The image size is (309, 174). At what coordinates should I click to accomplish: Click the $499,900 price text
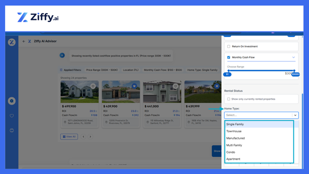[69, 106]
